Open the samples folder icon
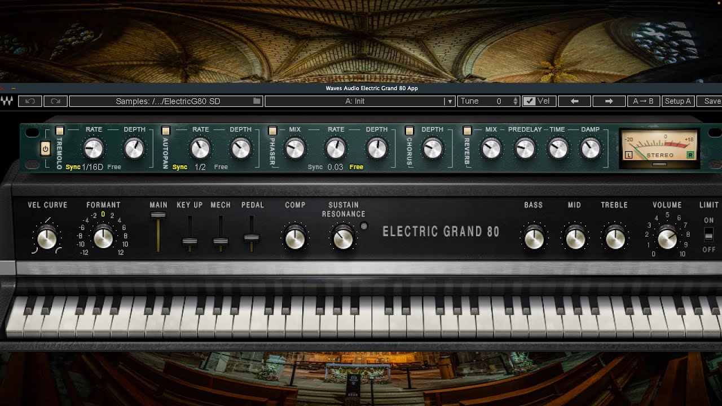Screen dimensions: 722x406 257,101
